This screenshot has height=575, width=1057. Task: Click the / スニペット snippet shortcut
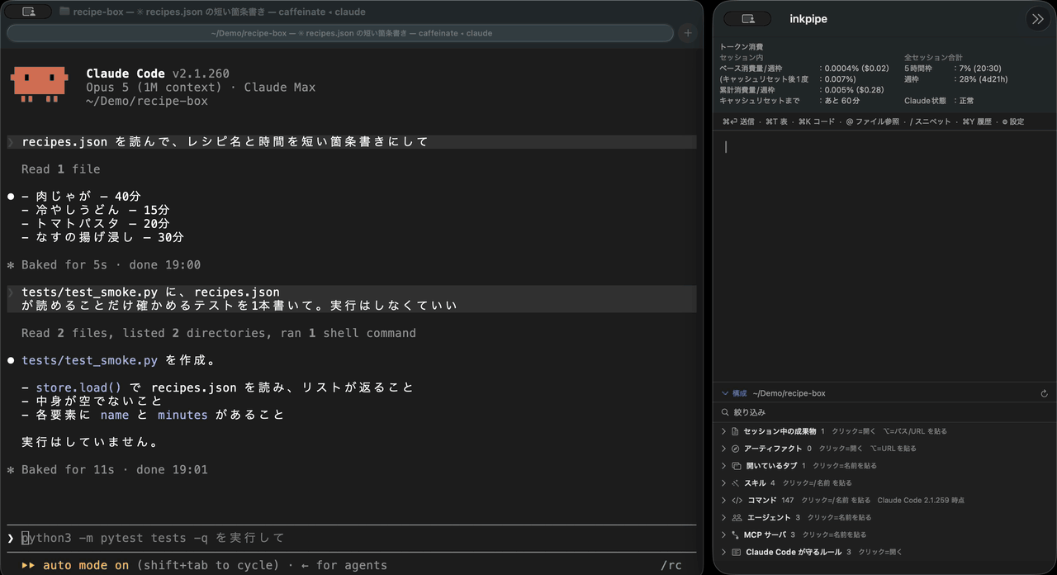(x=930, y=121)
